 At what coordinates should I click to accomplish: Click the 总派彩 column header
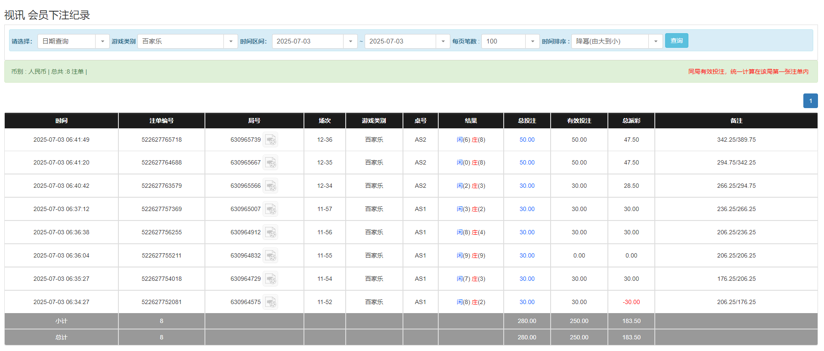point(631,121)
